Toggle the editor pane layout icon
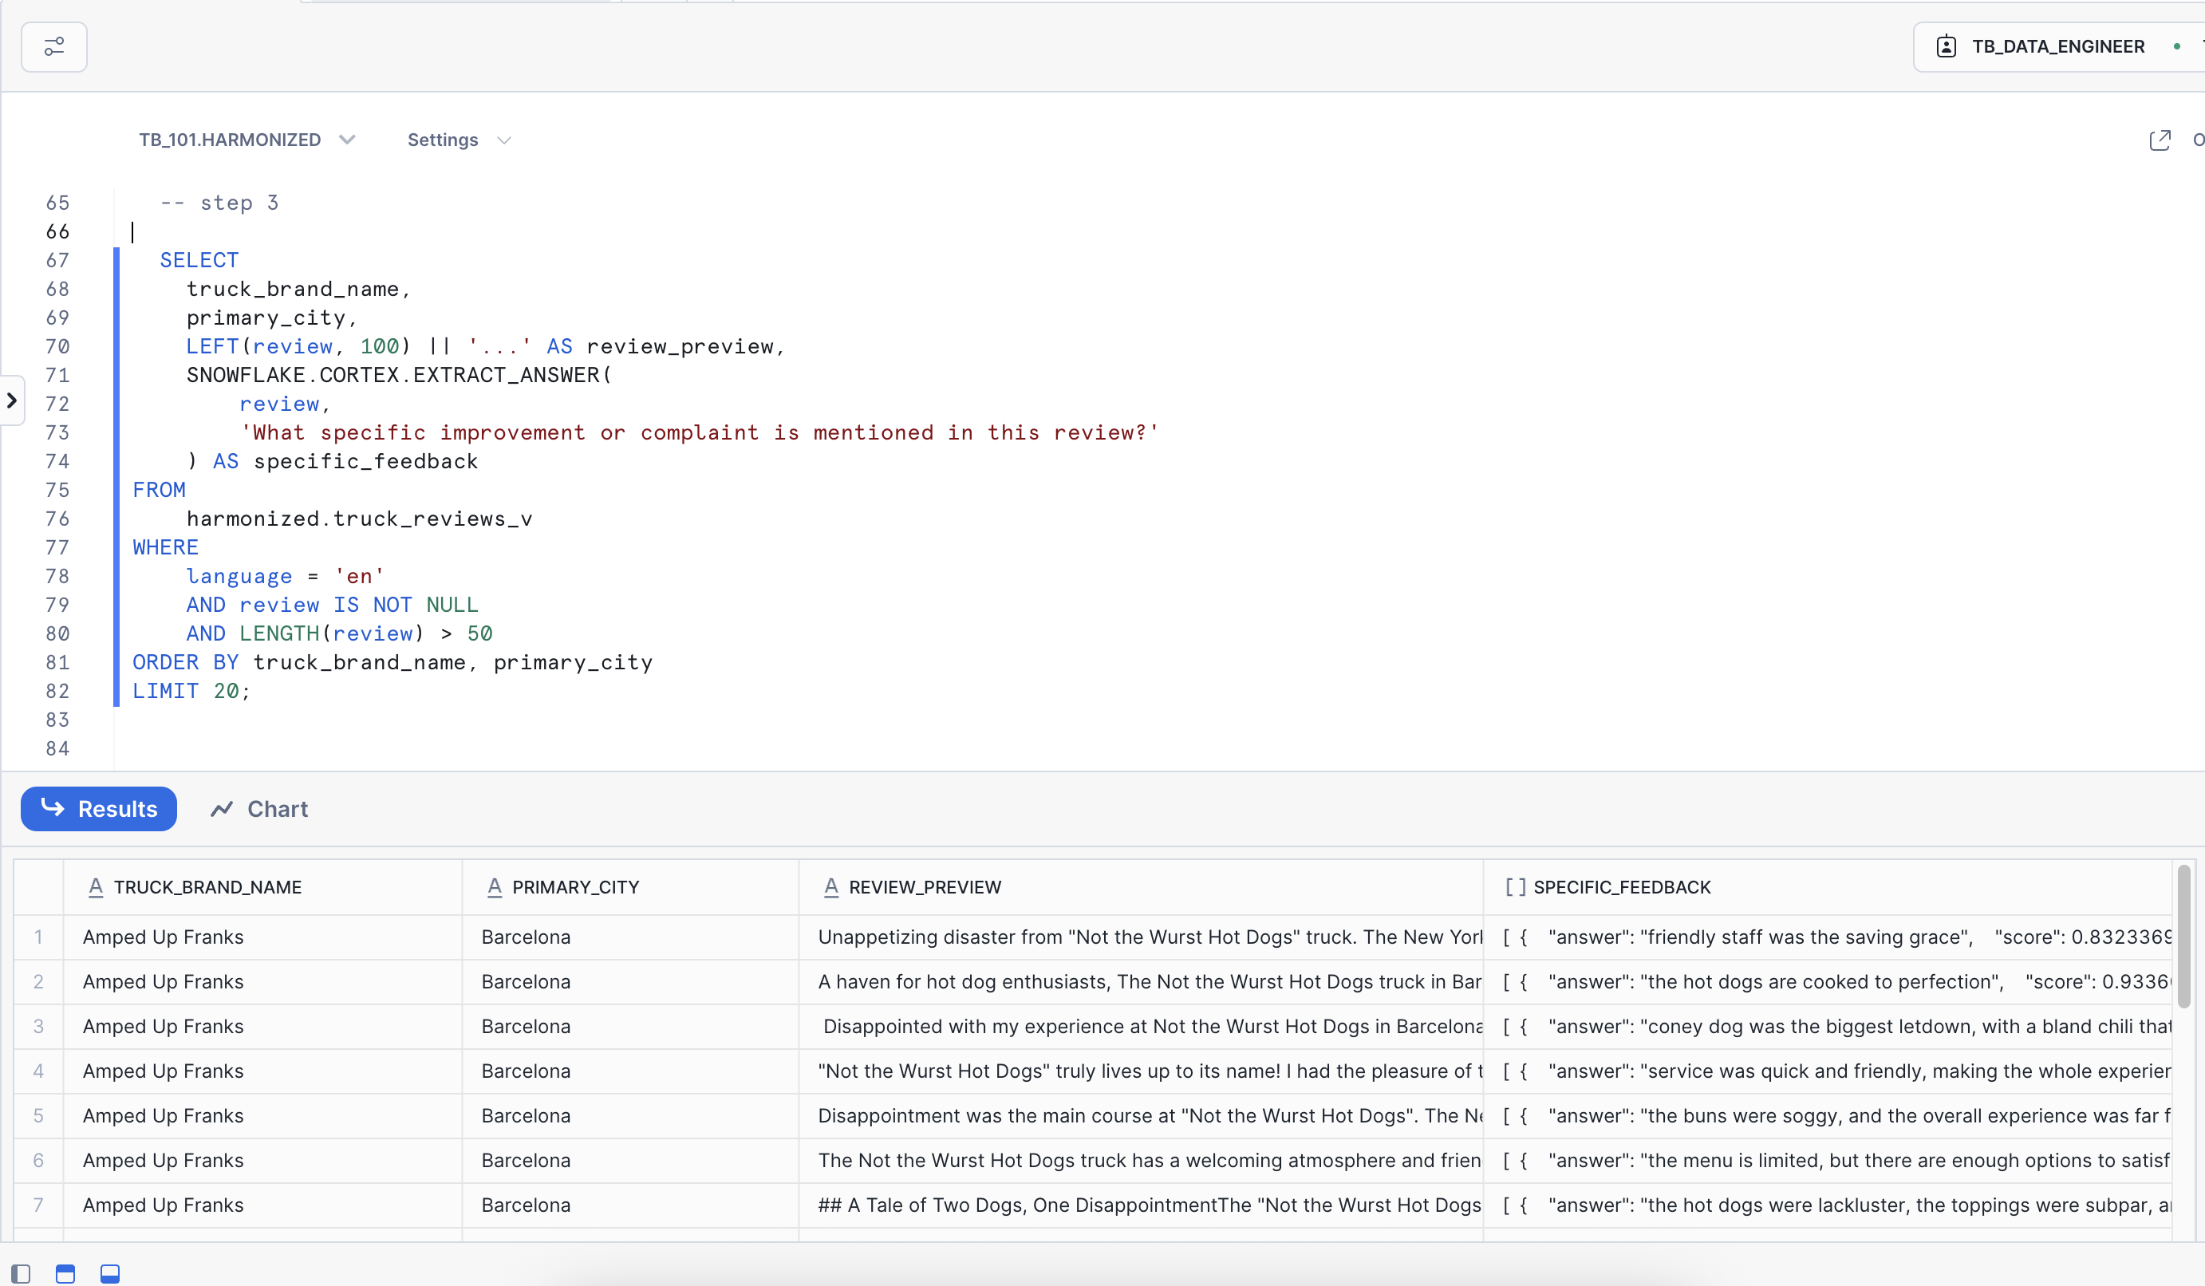Image resolution: width=2205 pixels, height=1286 pixels. 65,1274
